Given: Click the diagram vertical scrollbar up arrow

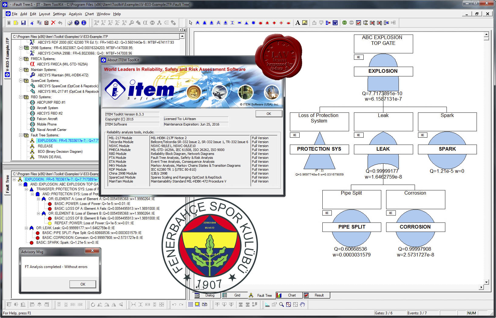Looking at the screenshot, I should point(486,35).
